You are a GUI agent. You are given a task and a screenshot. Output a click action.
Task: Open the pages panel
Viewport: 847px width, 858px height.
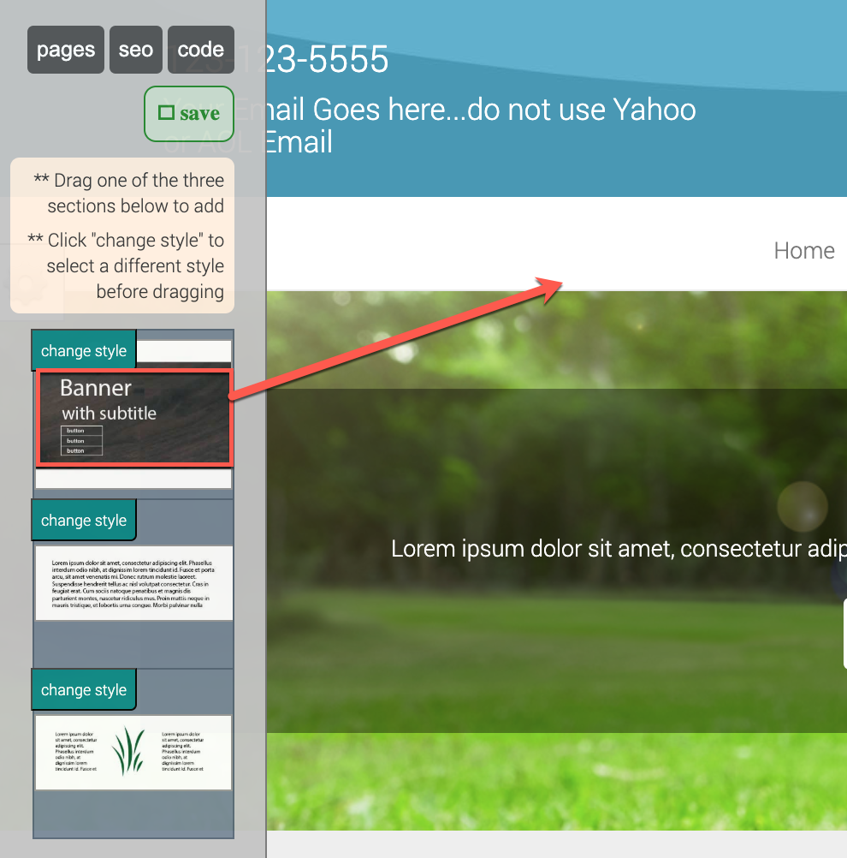click(x=66, y=50)
